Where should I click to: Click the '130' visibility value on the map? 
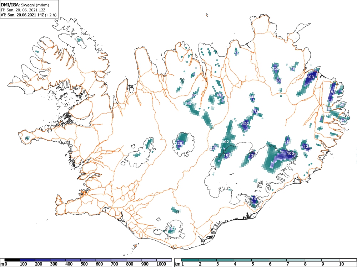pyautogui.click(x=252, y=155)
